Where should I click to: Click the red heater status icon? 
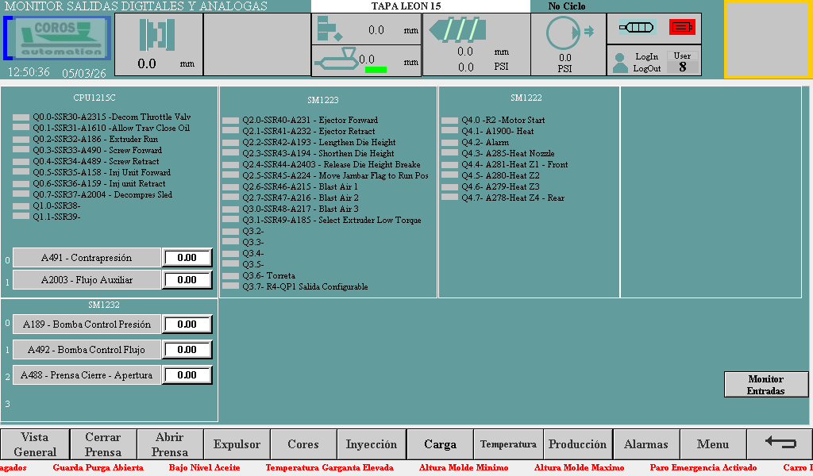point(682,27)
